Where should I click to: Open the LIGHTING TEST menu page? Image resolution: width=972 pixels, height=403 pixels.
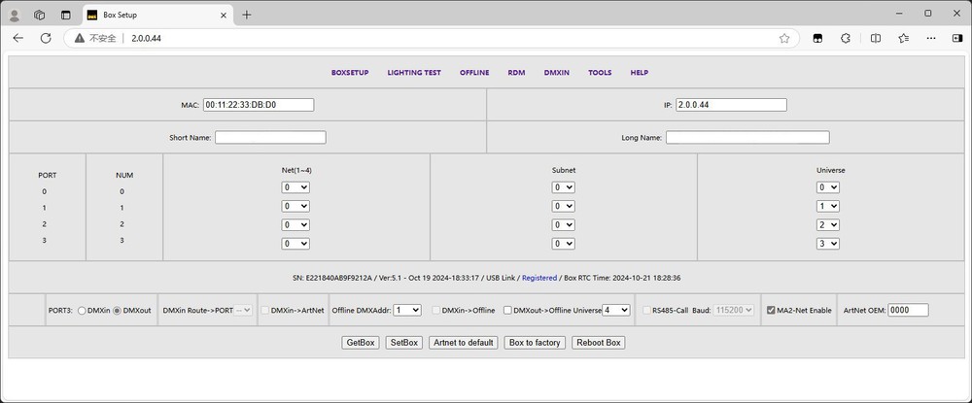[x=414, y=73]
